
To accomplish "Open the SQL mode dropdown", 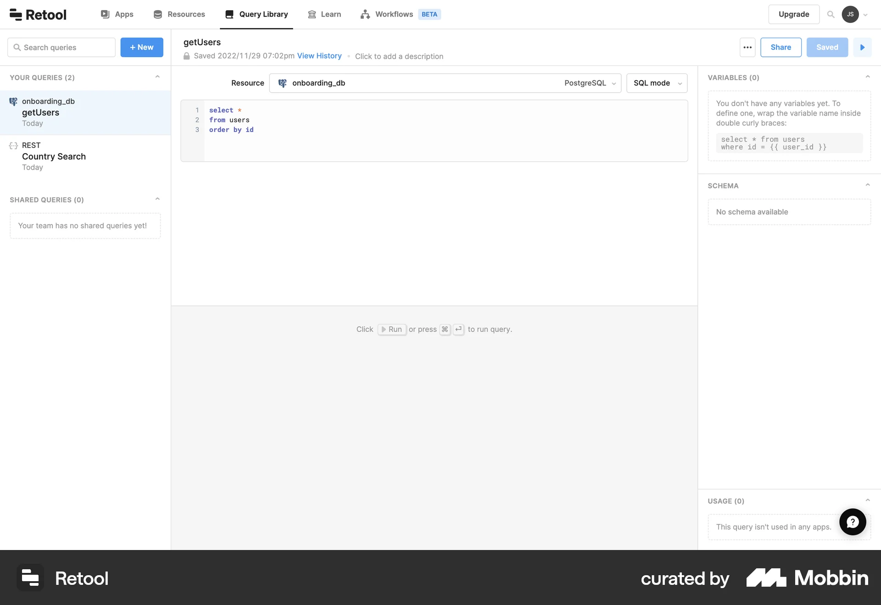I will 657,83.
